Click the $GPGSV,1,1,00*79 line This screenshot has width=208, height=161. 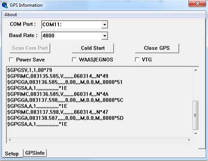point(30,70)
